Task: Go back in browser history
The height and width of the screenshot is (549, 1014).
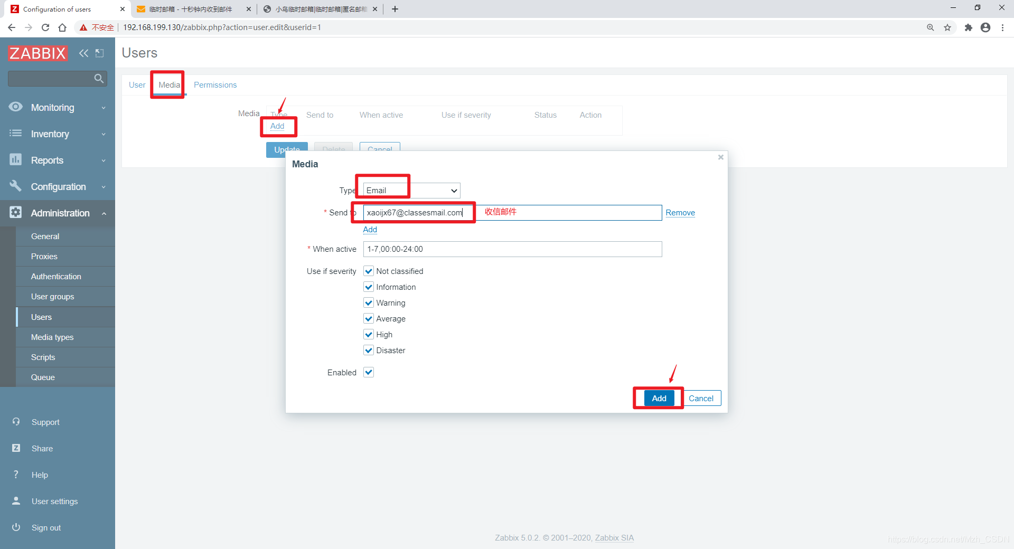Action: coord(12,27)
